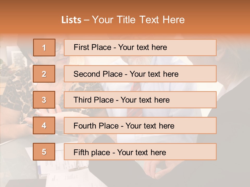The width and height of the screenshot is (250, 187).
Task: Click the word Place in Third row
Action: [104, 100]
